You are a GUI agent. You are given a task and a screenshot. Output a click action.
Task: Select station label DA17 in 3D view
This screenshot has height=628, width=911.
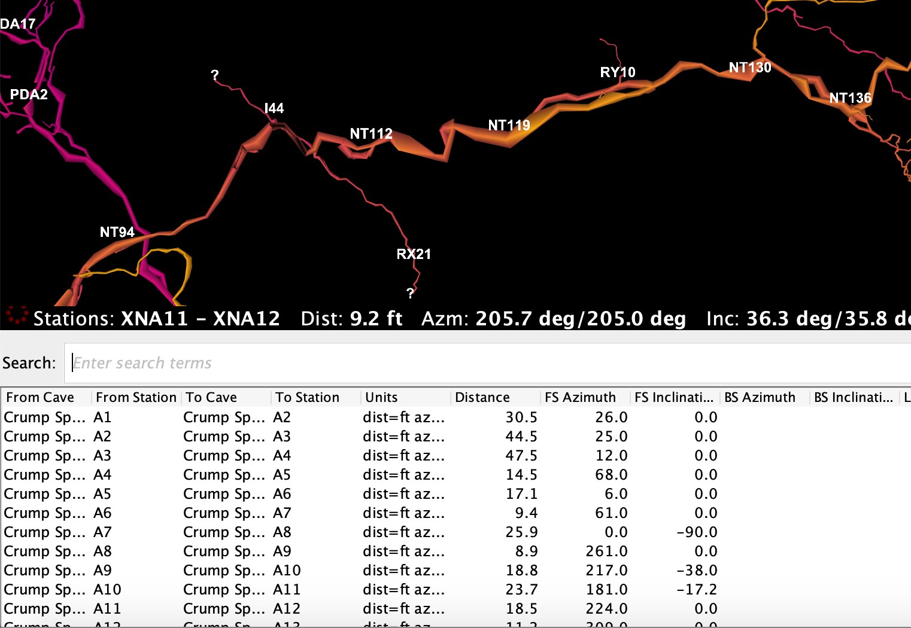click(x=18, y=24)
